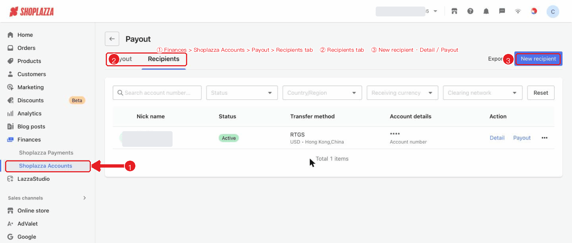The image size is (572, 243).
Task: Open LazzaStudio in the sidebar
Action: pos(34,179)
